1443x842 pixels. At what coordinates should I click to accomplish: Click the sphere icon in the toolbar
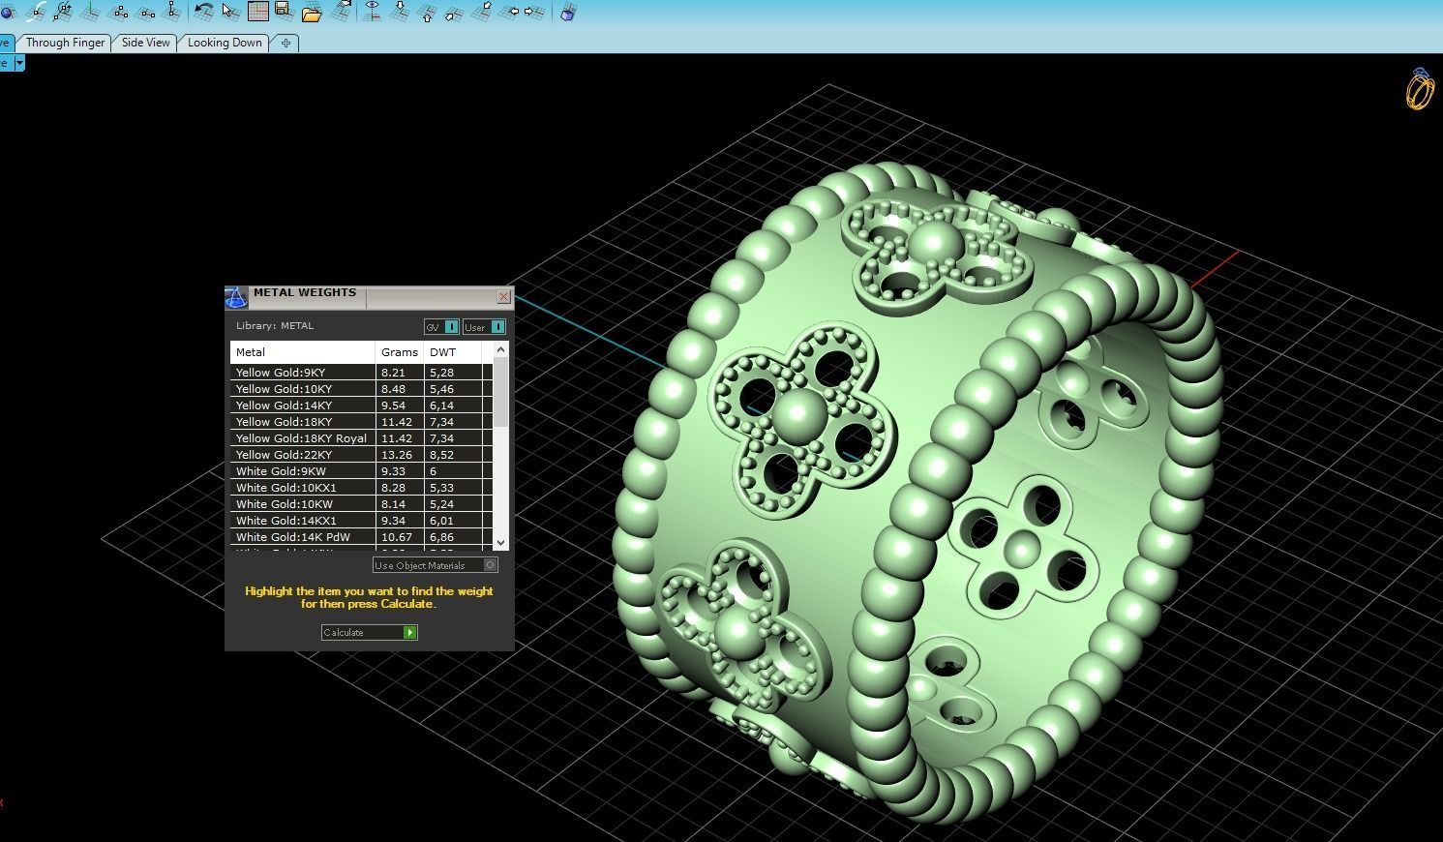click(8, 12)
